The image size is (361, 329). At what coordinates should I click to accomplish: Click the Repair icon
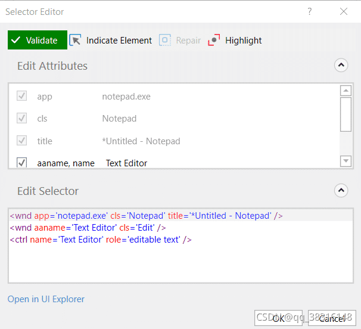165,40
